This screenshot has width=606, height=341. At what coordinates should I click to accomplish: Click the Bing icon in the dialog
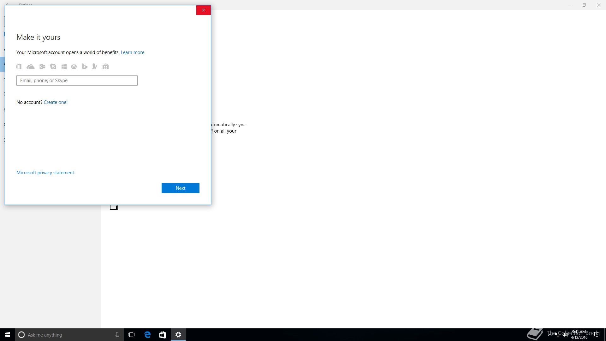(85, 67)
